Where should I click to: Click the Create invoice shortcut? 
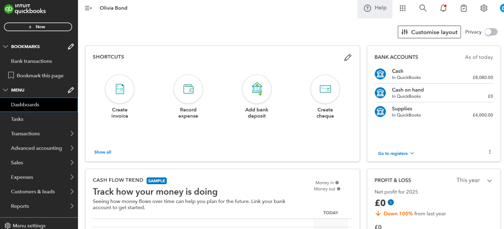point(119,89)
